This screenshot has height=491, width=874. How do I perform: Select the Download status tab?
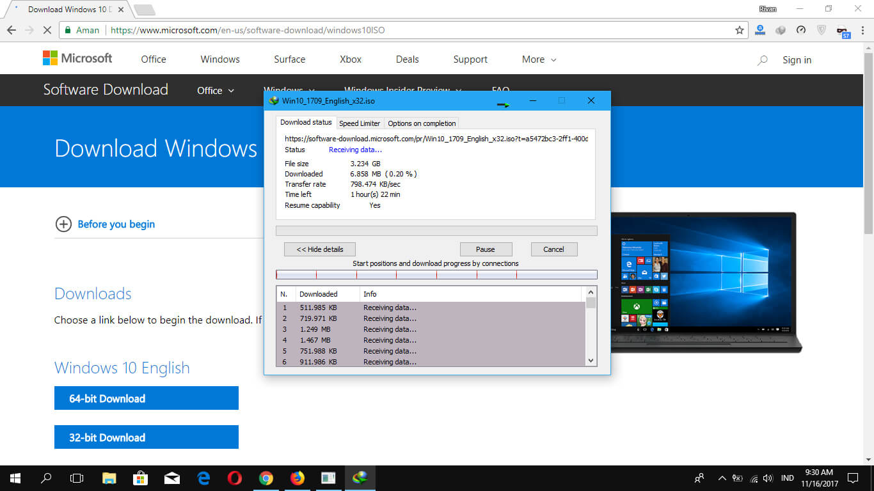(306, 122)
